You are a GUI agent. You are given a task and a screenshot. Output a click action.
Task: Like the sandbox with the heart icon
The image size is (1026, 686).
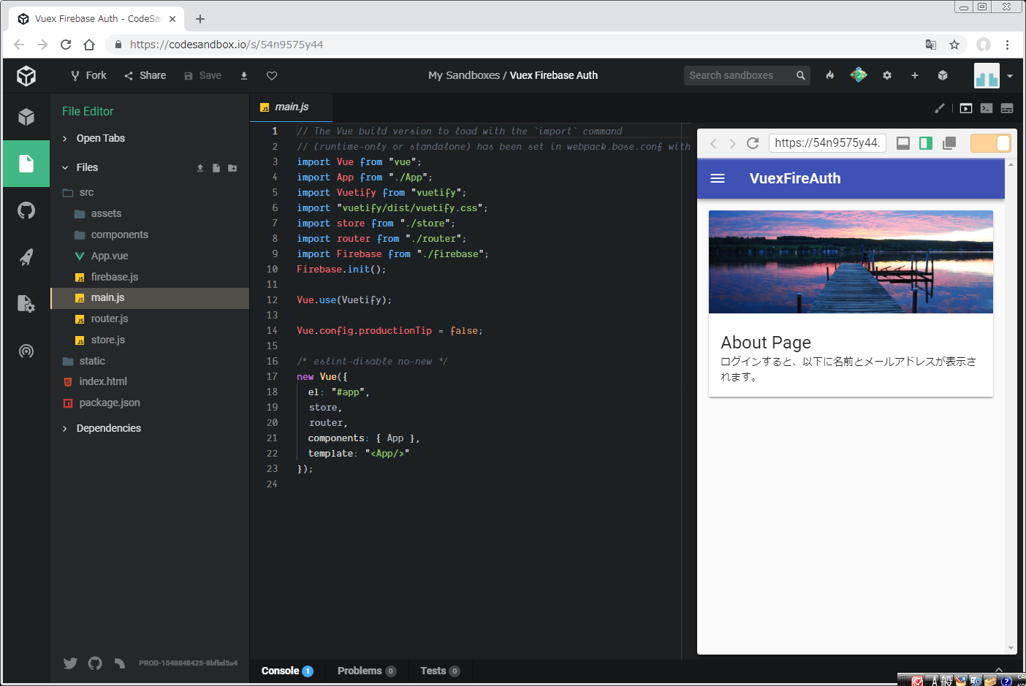272,76
